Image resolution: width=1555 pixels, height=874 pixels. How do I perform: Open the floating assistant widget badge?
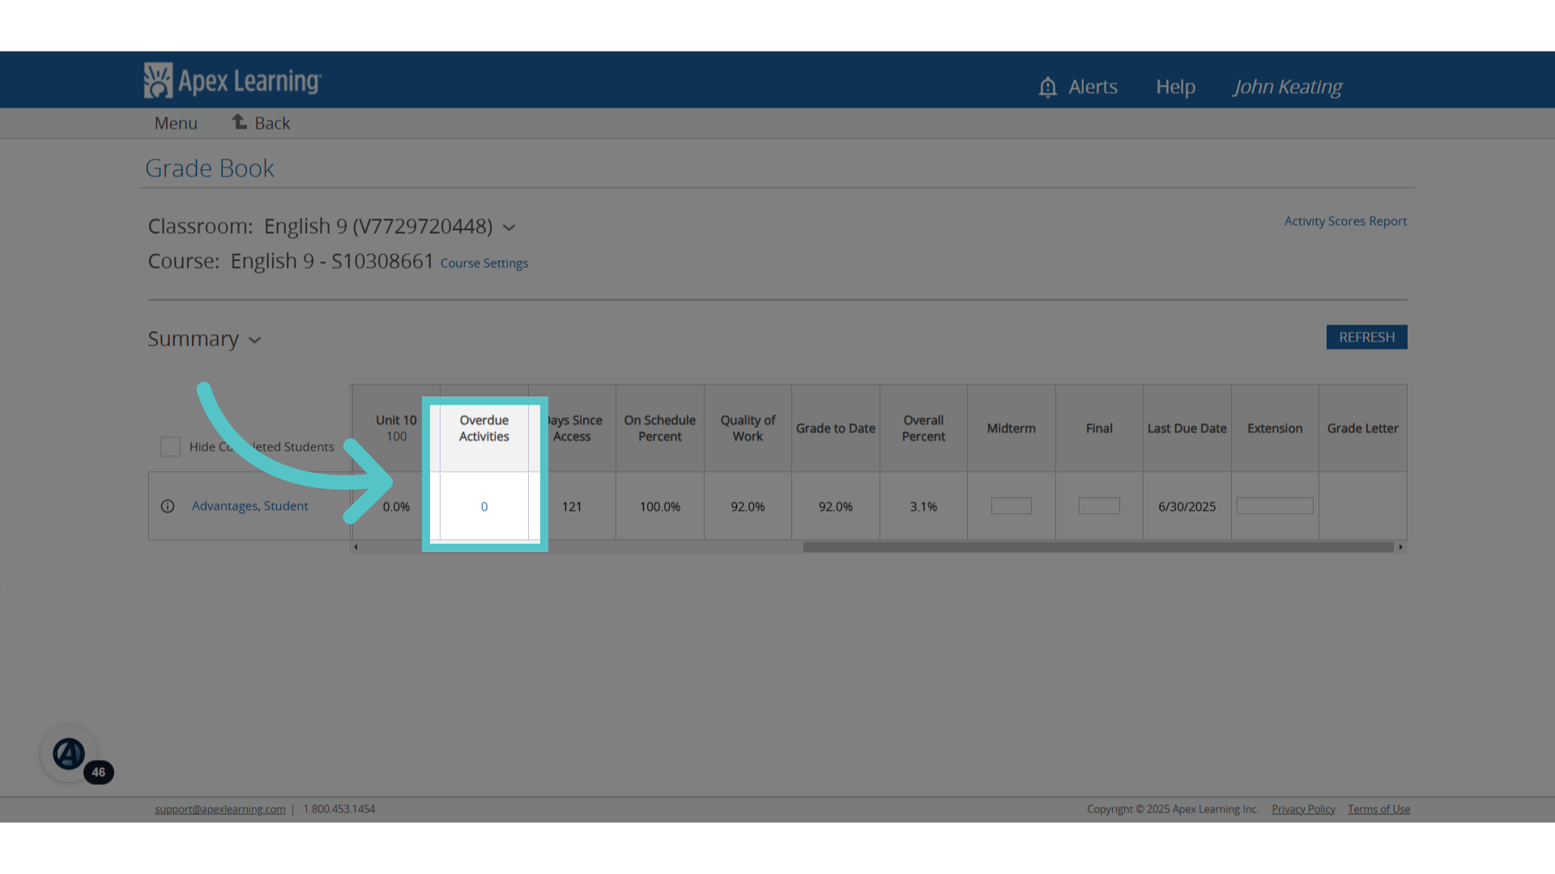(x=70, y=753)
